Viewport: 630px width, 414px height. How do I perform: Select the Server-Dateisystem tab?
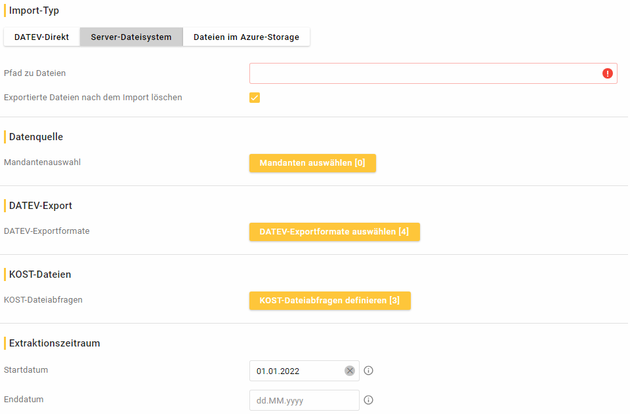coord(131,37)
